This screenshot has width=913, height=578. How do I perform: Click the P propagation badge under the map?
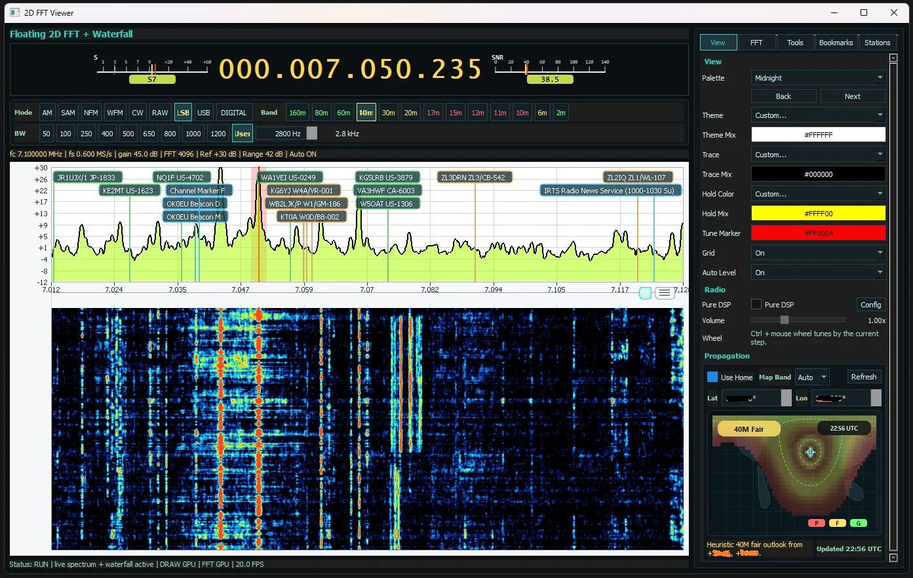click(x=816, y=522)
